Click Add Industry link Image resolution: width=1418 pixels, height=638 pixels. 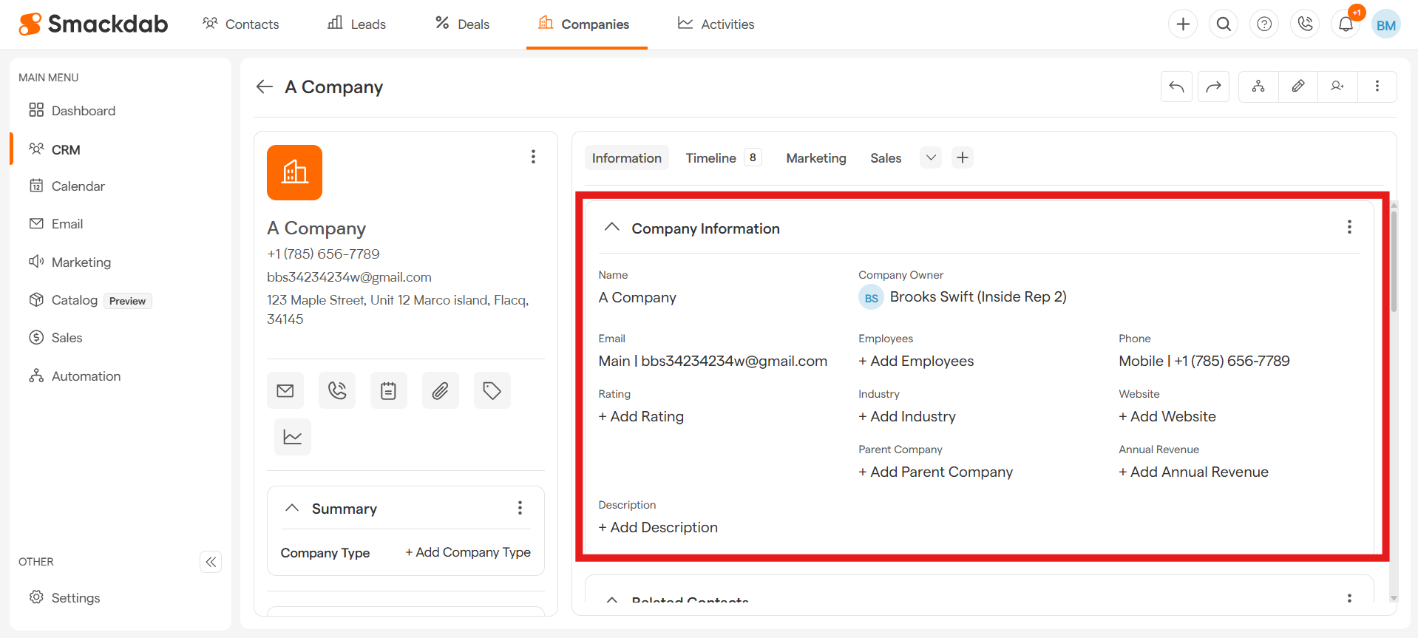907,417
